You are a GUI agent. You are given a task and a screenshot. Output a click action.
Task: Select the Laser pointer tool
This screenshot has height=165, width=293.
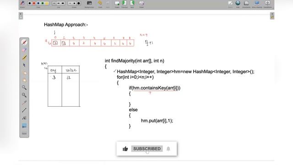24,103
